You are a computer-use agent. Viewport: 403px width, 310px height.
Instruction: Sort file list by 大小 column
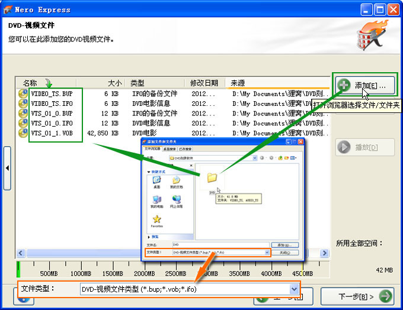pos(101,83)
